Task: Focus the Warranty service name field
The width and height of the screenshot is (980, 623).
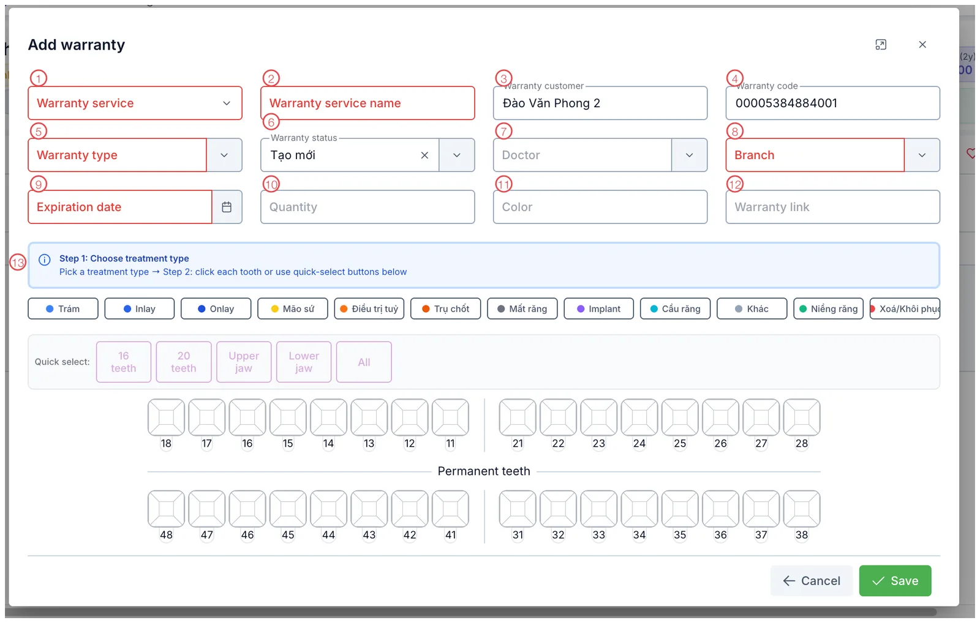Action: (367, 103)
